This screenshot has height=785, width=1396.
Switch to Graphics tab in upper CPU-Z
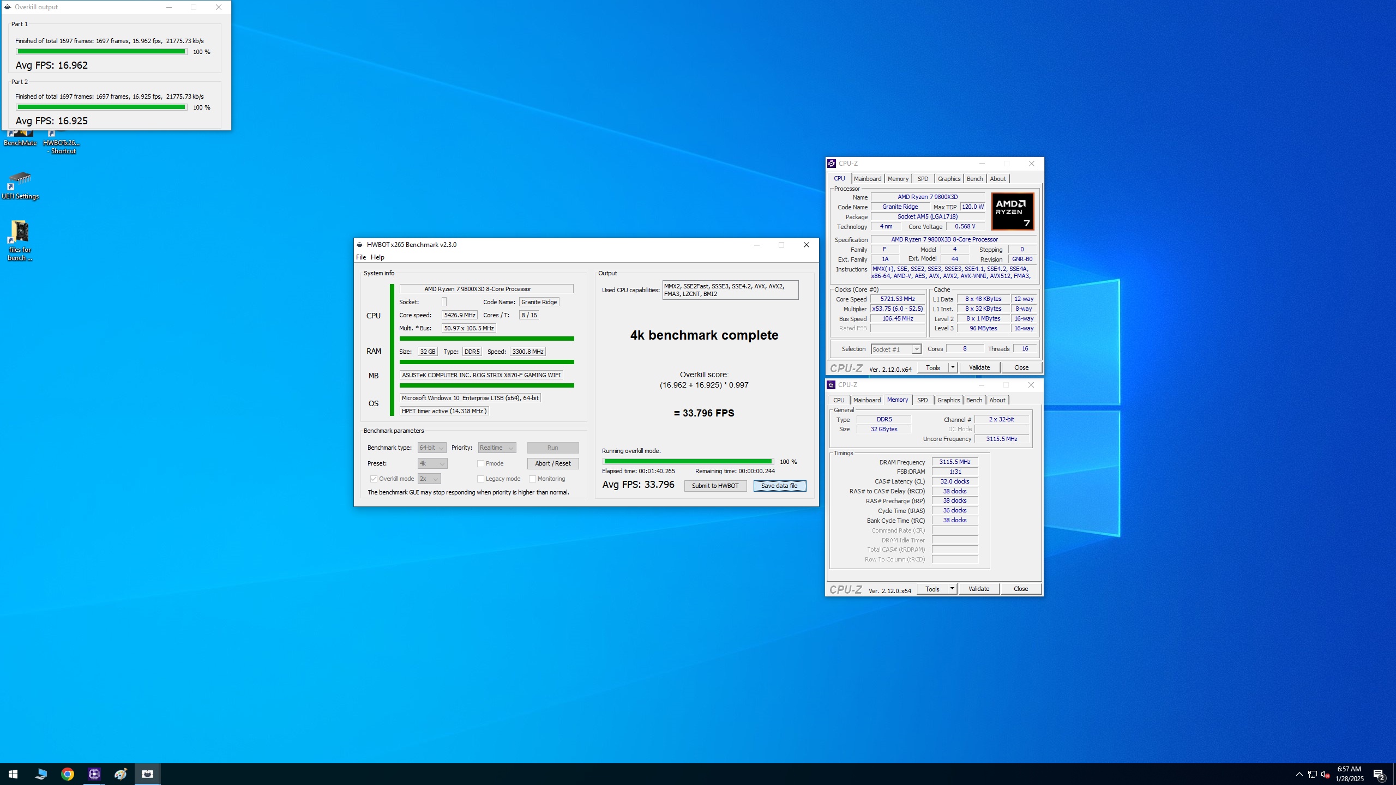coord(949,179)
